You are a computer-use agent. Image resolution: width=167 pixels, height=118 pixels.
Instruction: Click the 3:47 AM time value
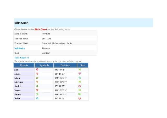pos(46,39)
